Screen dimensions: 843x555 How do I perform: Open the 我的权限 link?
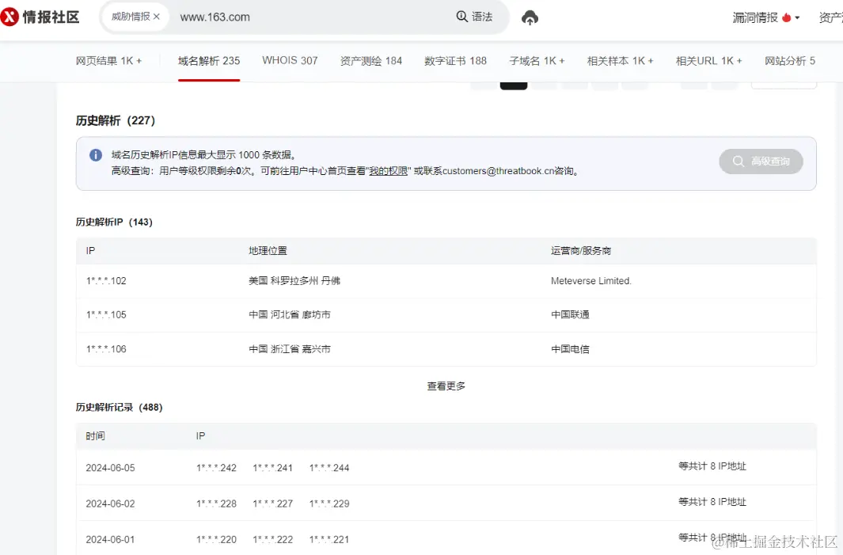pyautogui.click(x=388, y=171)
